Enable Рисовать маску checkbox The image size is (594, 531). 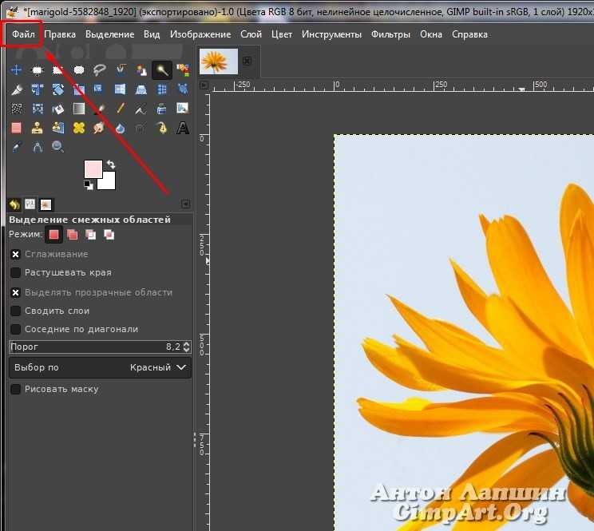tap(15, 389)
